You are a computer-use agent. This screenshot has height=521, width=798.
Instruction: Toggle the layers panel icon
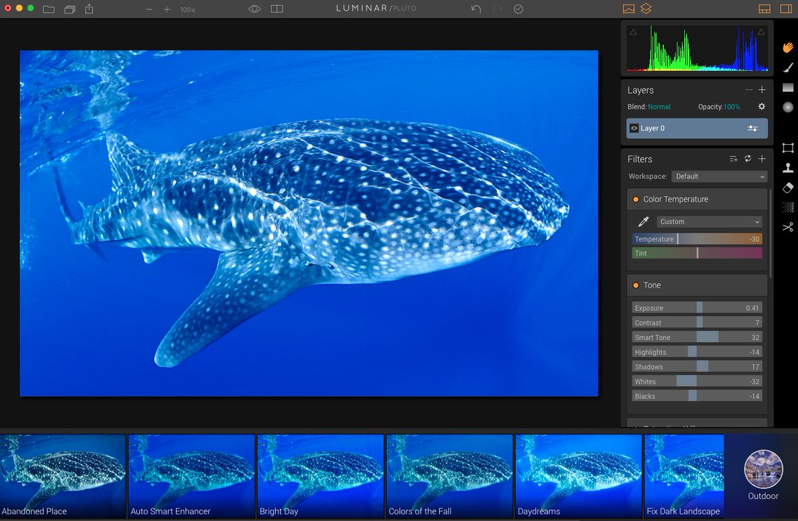click(x=646, y=9)
